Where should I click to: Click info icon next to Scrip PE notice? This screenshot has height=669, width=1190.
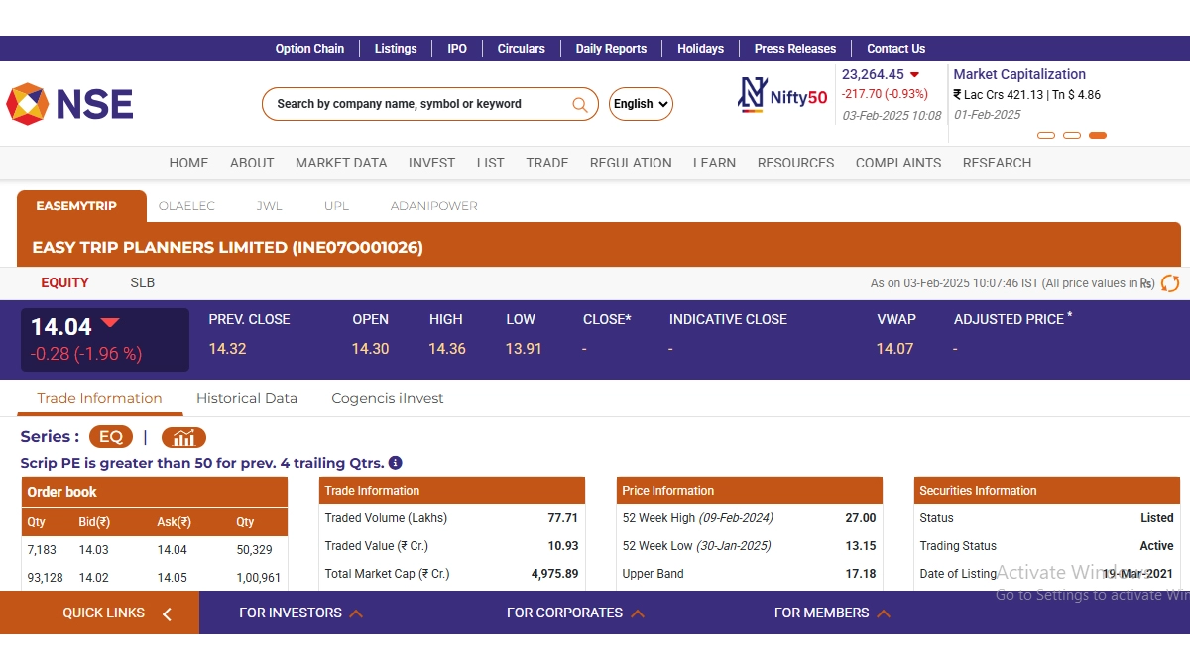point(395,463)
